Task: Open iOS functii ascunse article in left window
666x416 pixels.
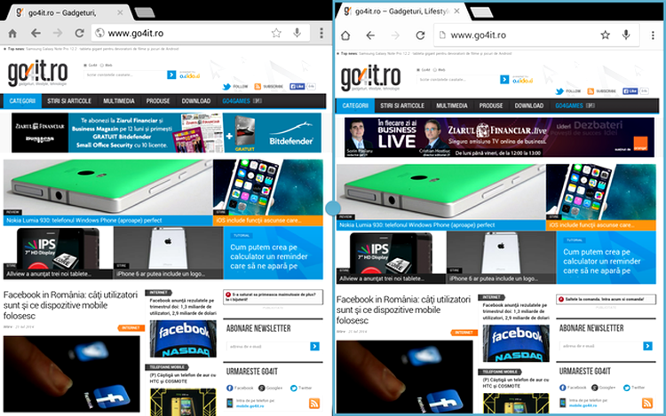Action: 268,192
